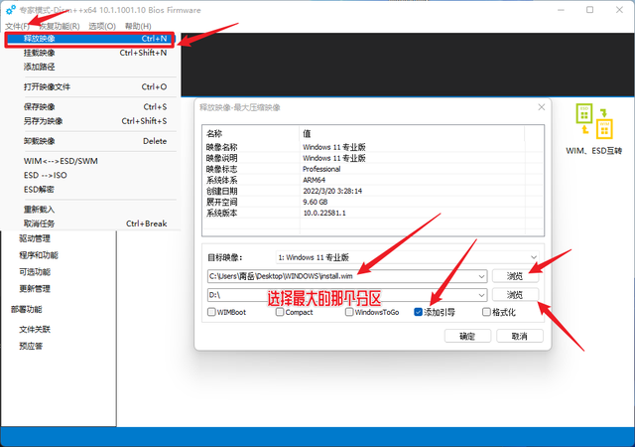635x447 pixels.
Task: Choose 取消任务 menu entry
Action: coord(90,223)
